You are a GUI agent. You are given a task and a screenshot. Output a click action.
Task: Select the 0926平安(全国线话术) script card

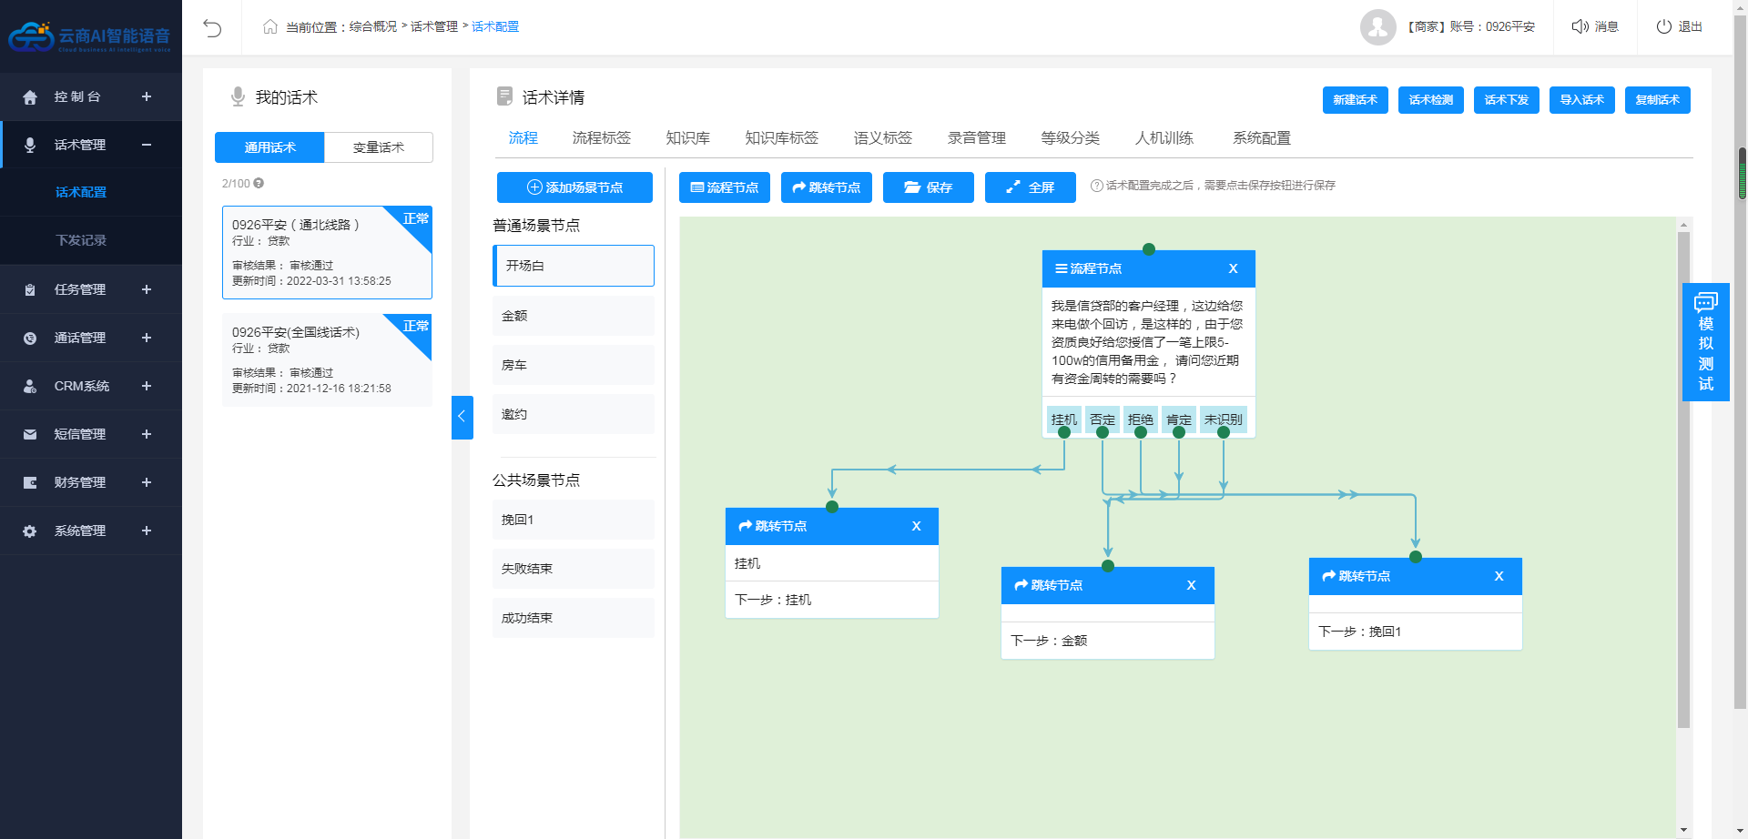327,359
